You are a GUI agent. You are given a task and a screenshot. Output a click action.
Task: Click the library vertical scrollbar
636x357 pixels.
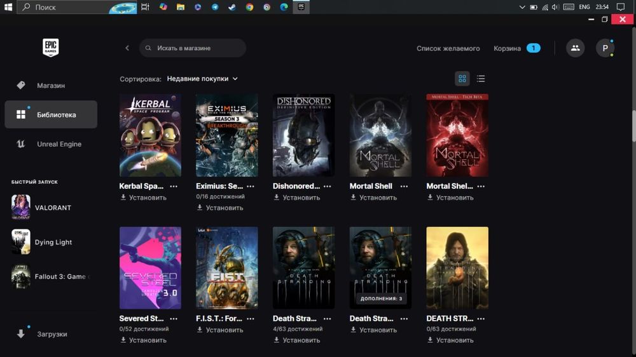pos(633,126)
